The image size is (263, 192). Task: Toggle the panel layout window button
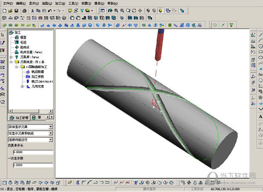click(102, 11)
